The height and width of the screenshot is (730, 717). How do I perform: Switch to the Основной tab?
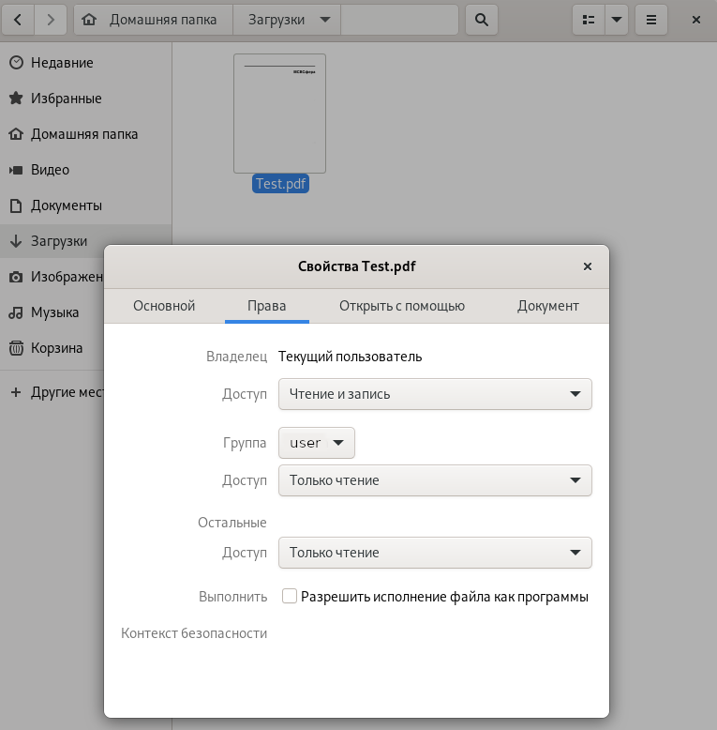[x=164, y=306]
